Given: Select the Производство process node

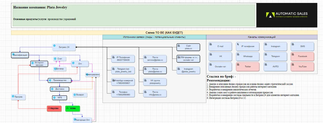Looking at the screenshot, I should pyautogui.click(x=59, y=80).
